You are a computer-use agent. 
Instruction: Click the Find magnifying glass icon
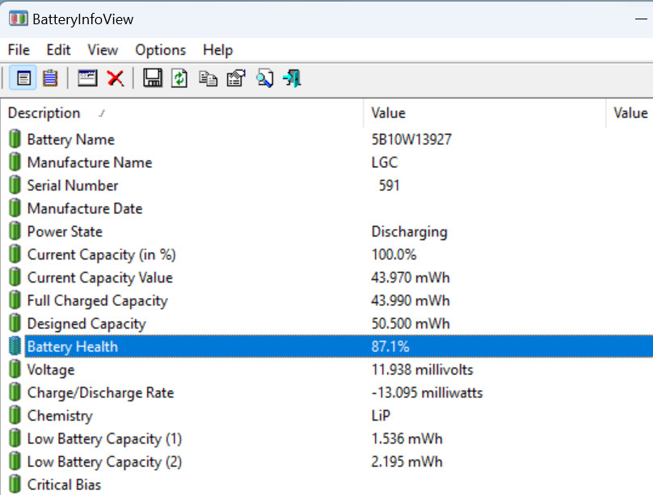264,78
